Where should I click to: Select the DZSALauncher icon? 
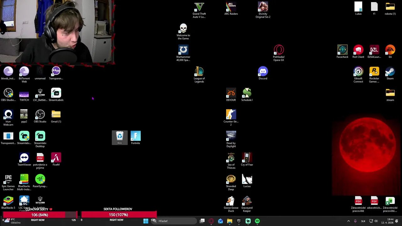coord(374,51)
